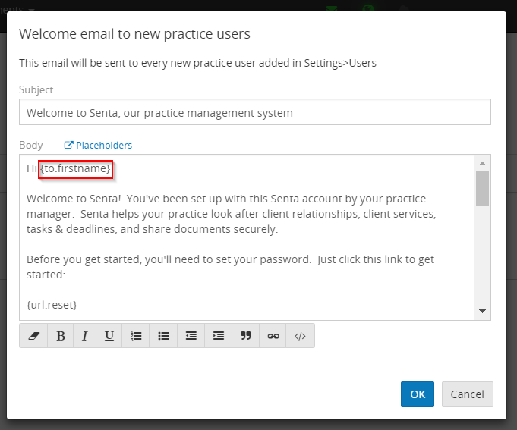This screenshot has width=517, height=430.
Task: Click the body scrollbar up arrow
Action: pos(482,163)
